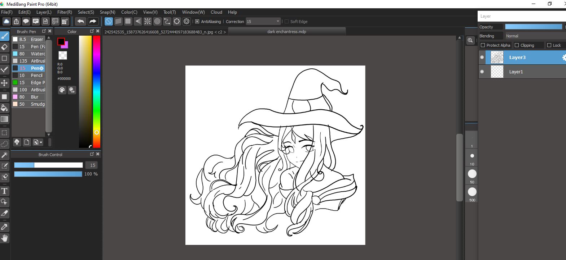Screen dimensions: 566x260
Task: Toggle the AntiAliasing checkbox
Action: pyautogui.click(x=197, y=22)
